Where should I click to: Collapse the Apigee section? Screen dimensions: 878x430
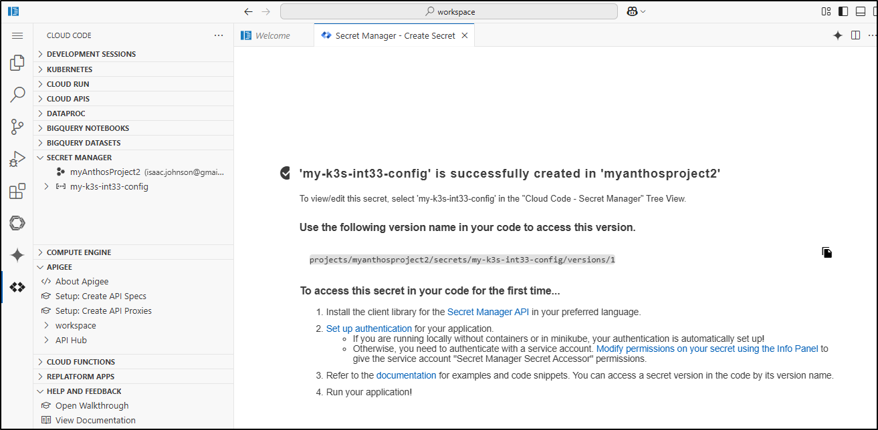134,267
